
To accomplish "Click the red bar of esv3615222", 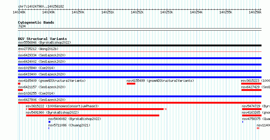I will pos(96,109).
